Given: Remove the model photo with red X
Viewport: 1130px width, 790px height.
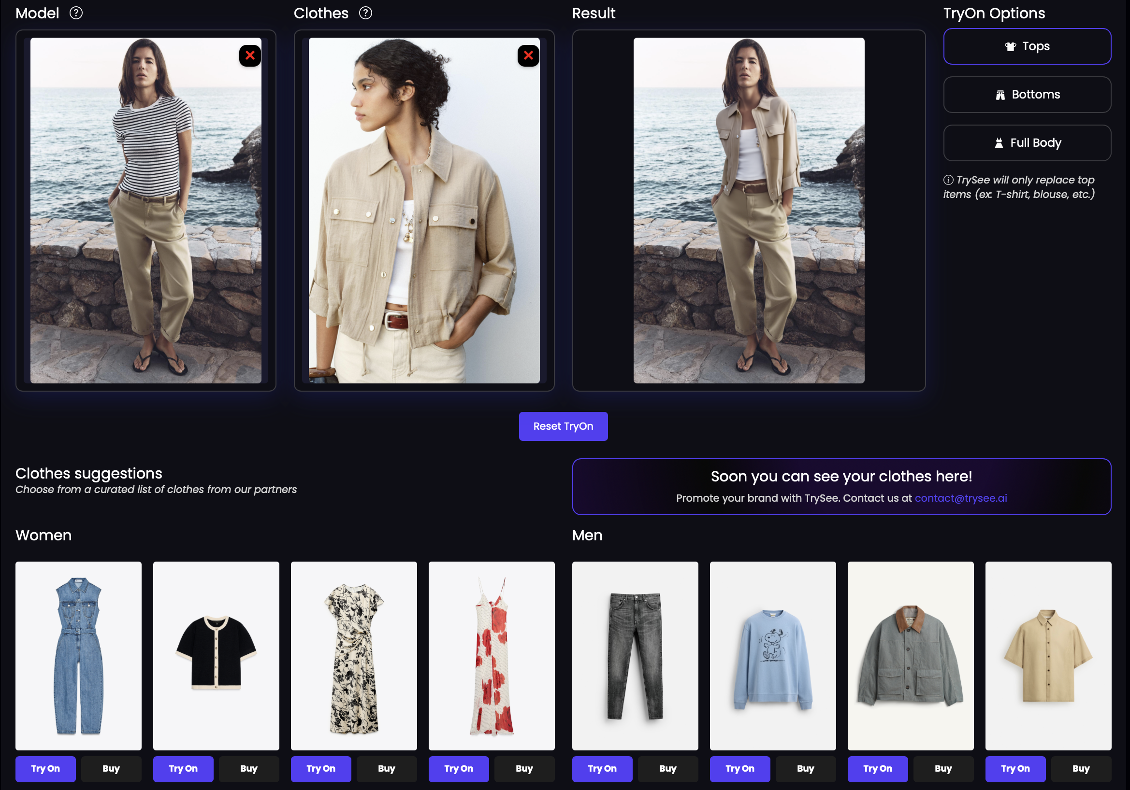Looking at the screenshot, I should (250, 56).
